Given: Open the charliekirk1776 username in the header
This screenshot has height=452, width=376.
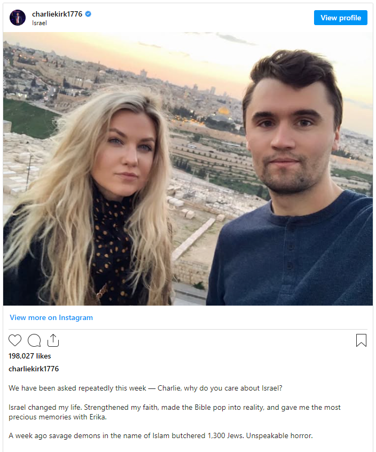Looking at the screenshot, I should coord(57,14).
